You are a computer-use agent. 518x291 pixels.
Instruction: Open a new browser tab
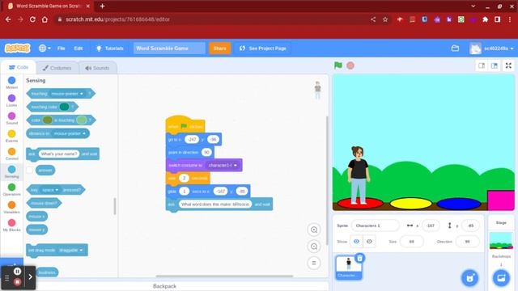[102, 6]
